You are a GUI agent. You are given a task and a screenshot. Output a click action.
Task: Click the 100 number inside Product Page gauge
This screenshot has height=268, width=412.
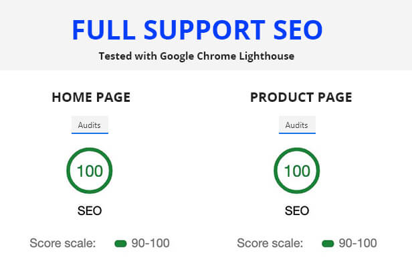point(297,171)
